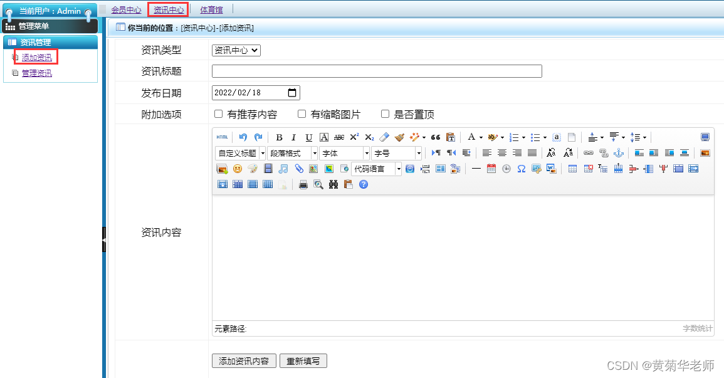Toggle bold formatting
Viewport: 724px width, 378px height.
coord(279,137)
